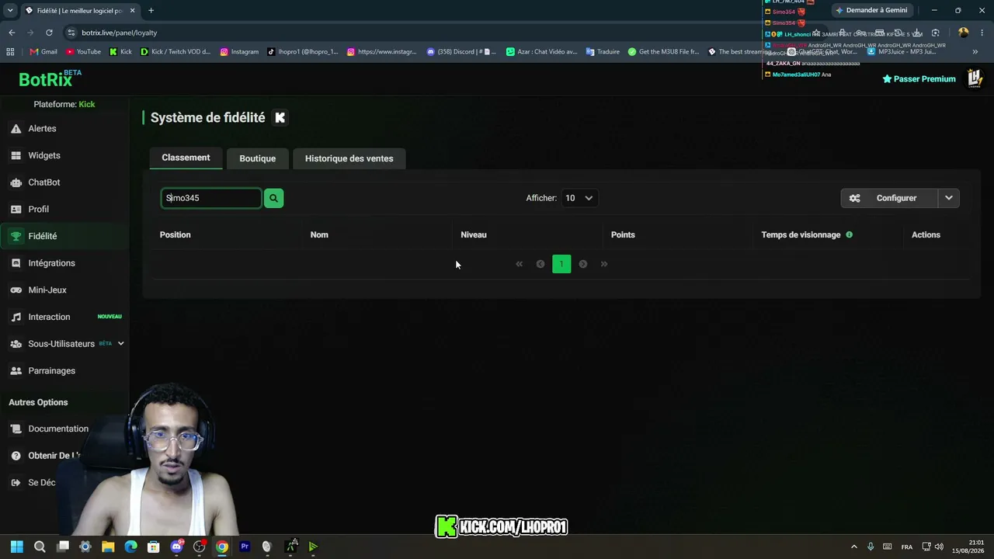Click the Nom column header
Screen dimensions: 994x559
click(x=319, y=234)
